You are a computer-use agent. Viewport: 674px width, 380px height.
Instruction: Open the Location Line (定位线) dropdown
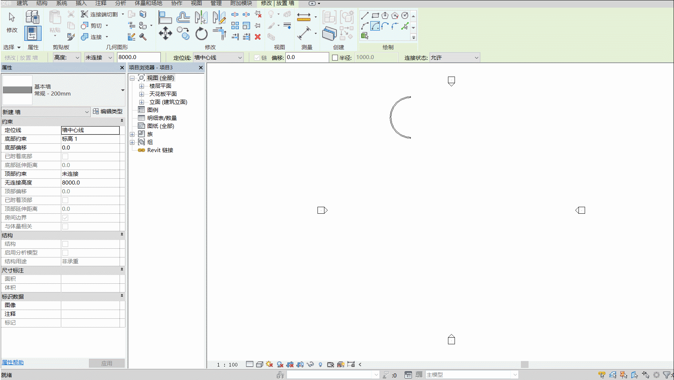point(218,58)
